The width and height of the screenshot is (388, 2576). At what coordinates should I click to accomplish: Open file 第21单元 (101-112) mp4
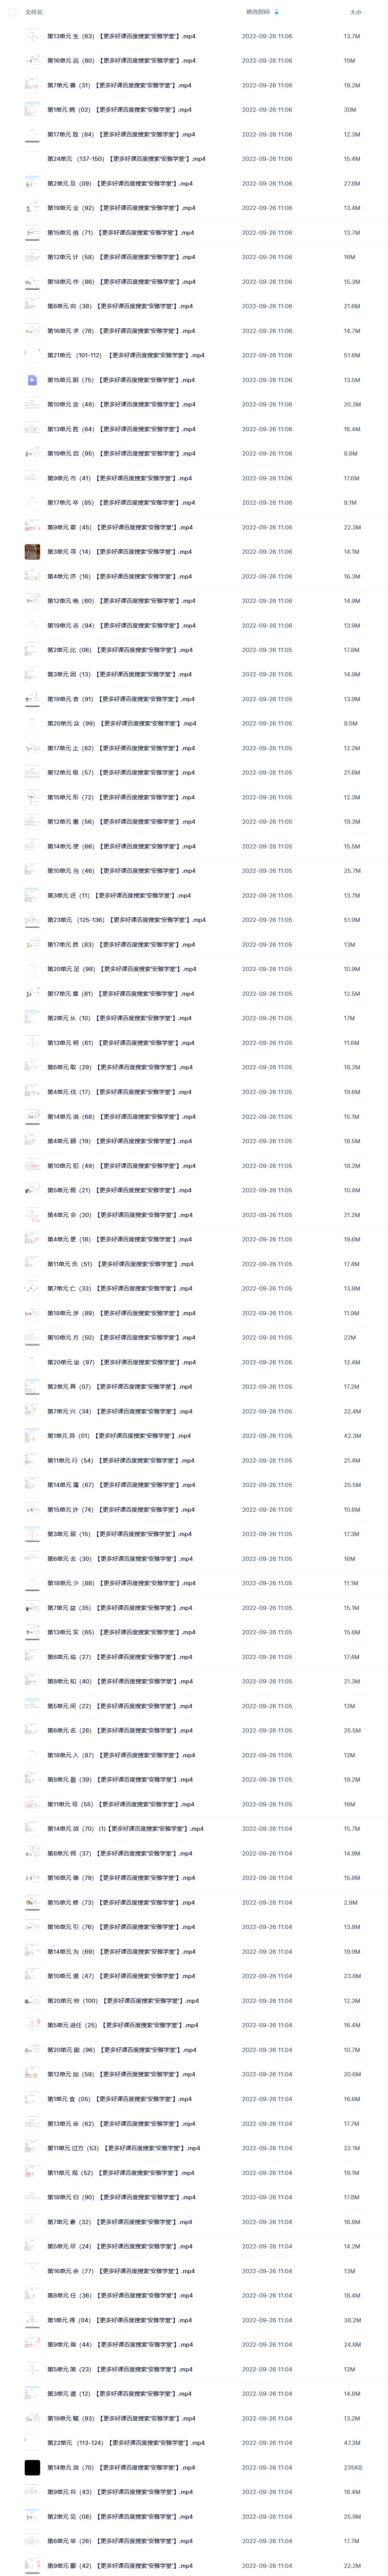pos(126,355)
